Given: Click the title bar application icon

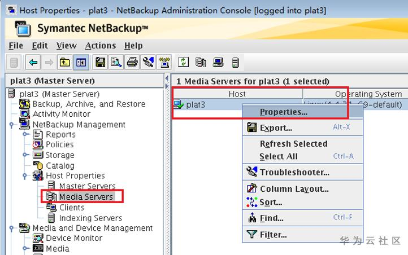Looking at the screenshot, I should [x=11, y=10].
